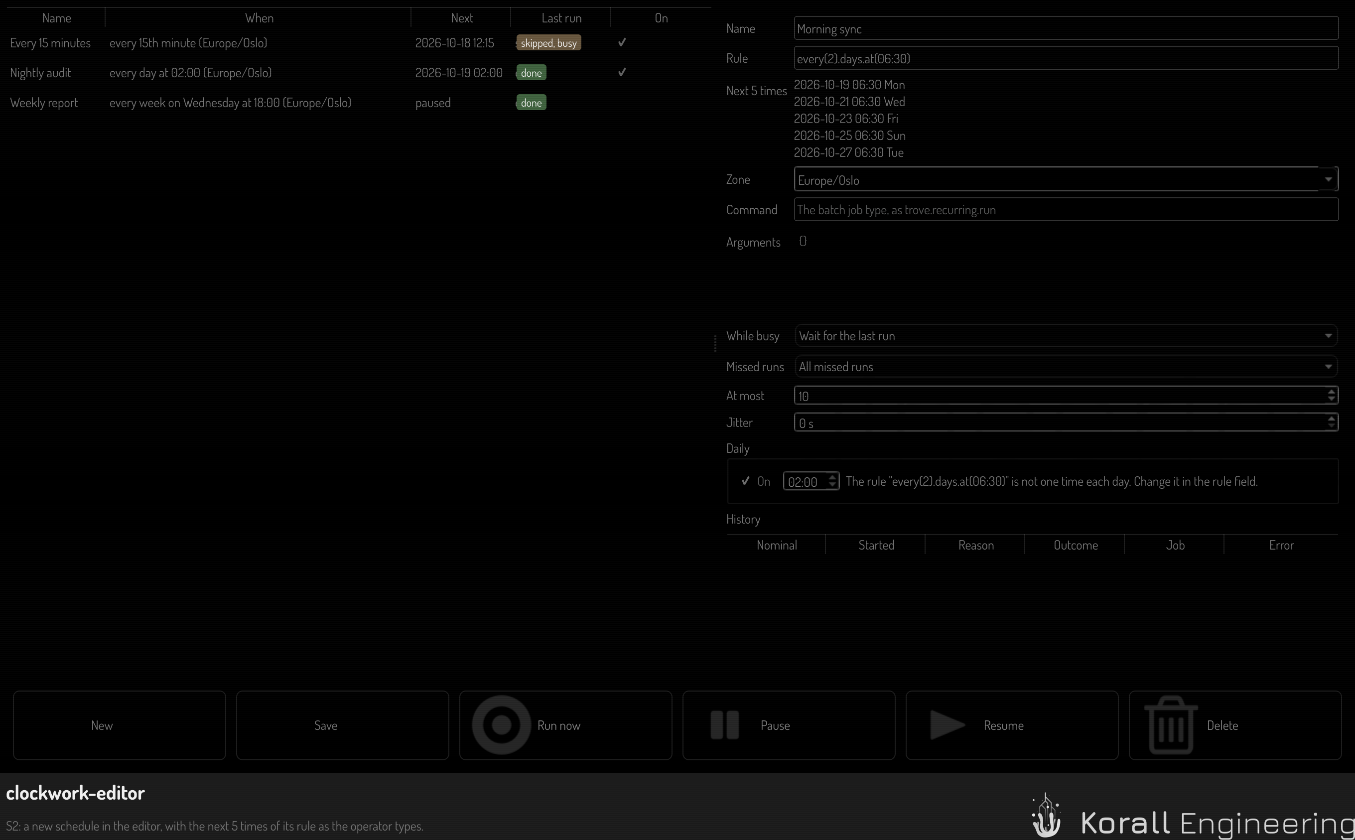Click the Resume play triangle icon
Image resolution: width=1355 pixels, height=840 pixels.
[948, 724]
